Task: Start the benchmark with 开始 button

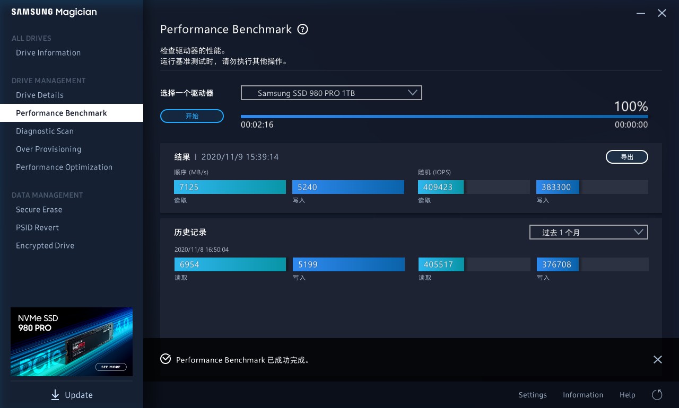Action: point(192,116)
